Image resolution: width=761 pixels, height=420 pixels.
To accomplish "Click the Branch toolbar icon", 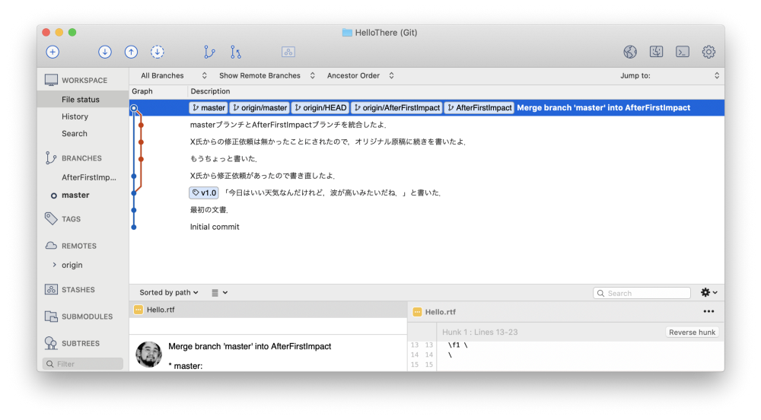I will 209,52.
